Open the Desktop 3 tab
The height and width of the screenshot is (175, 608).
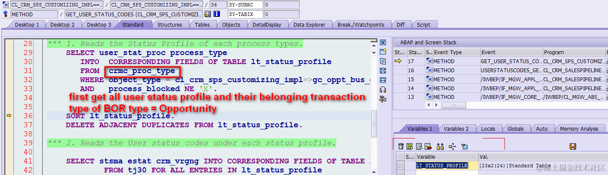click(99, 25)
